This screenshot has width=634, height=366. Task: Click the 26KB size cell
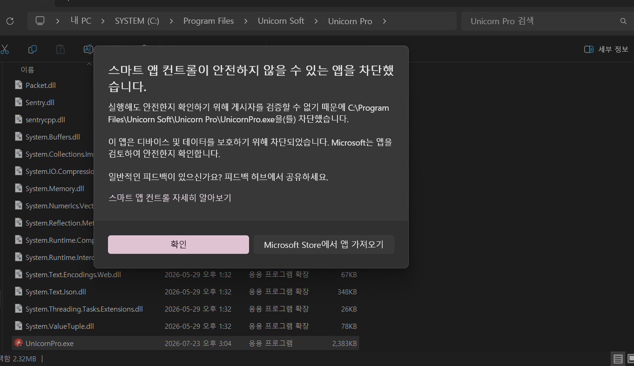click(349, 309)
